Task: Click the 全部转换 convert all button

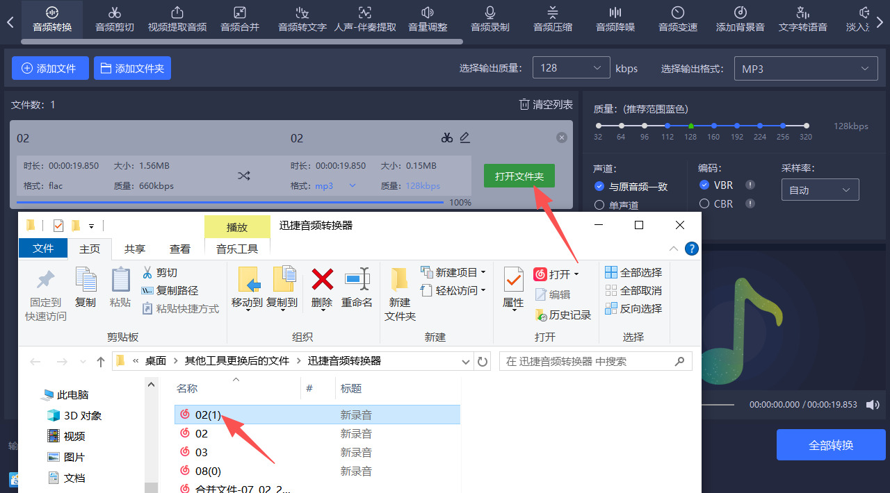Action: pos(831,444)
